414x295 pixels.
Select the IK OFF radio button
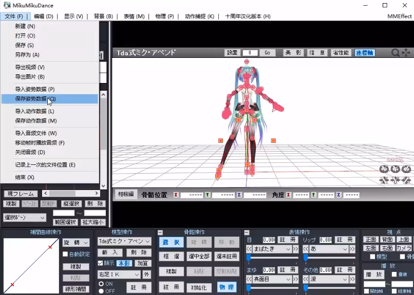pos(101,291)
